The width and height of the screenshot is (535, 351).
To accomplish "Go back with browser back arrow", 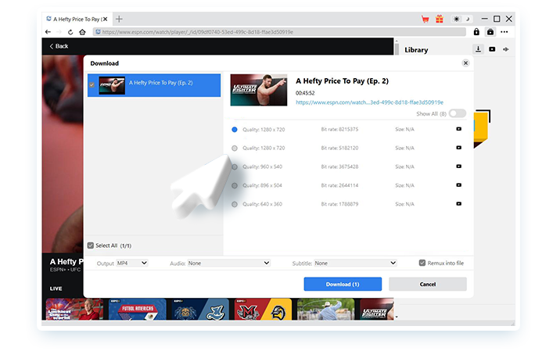I will (x=48, y=32).
